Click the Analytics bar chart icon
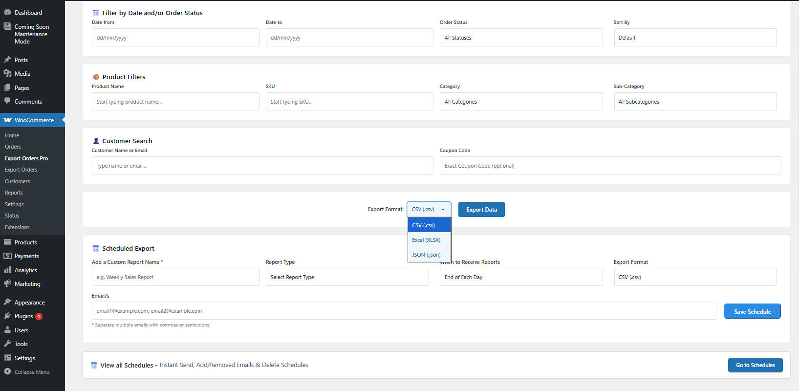 [x=7, y=270]
